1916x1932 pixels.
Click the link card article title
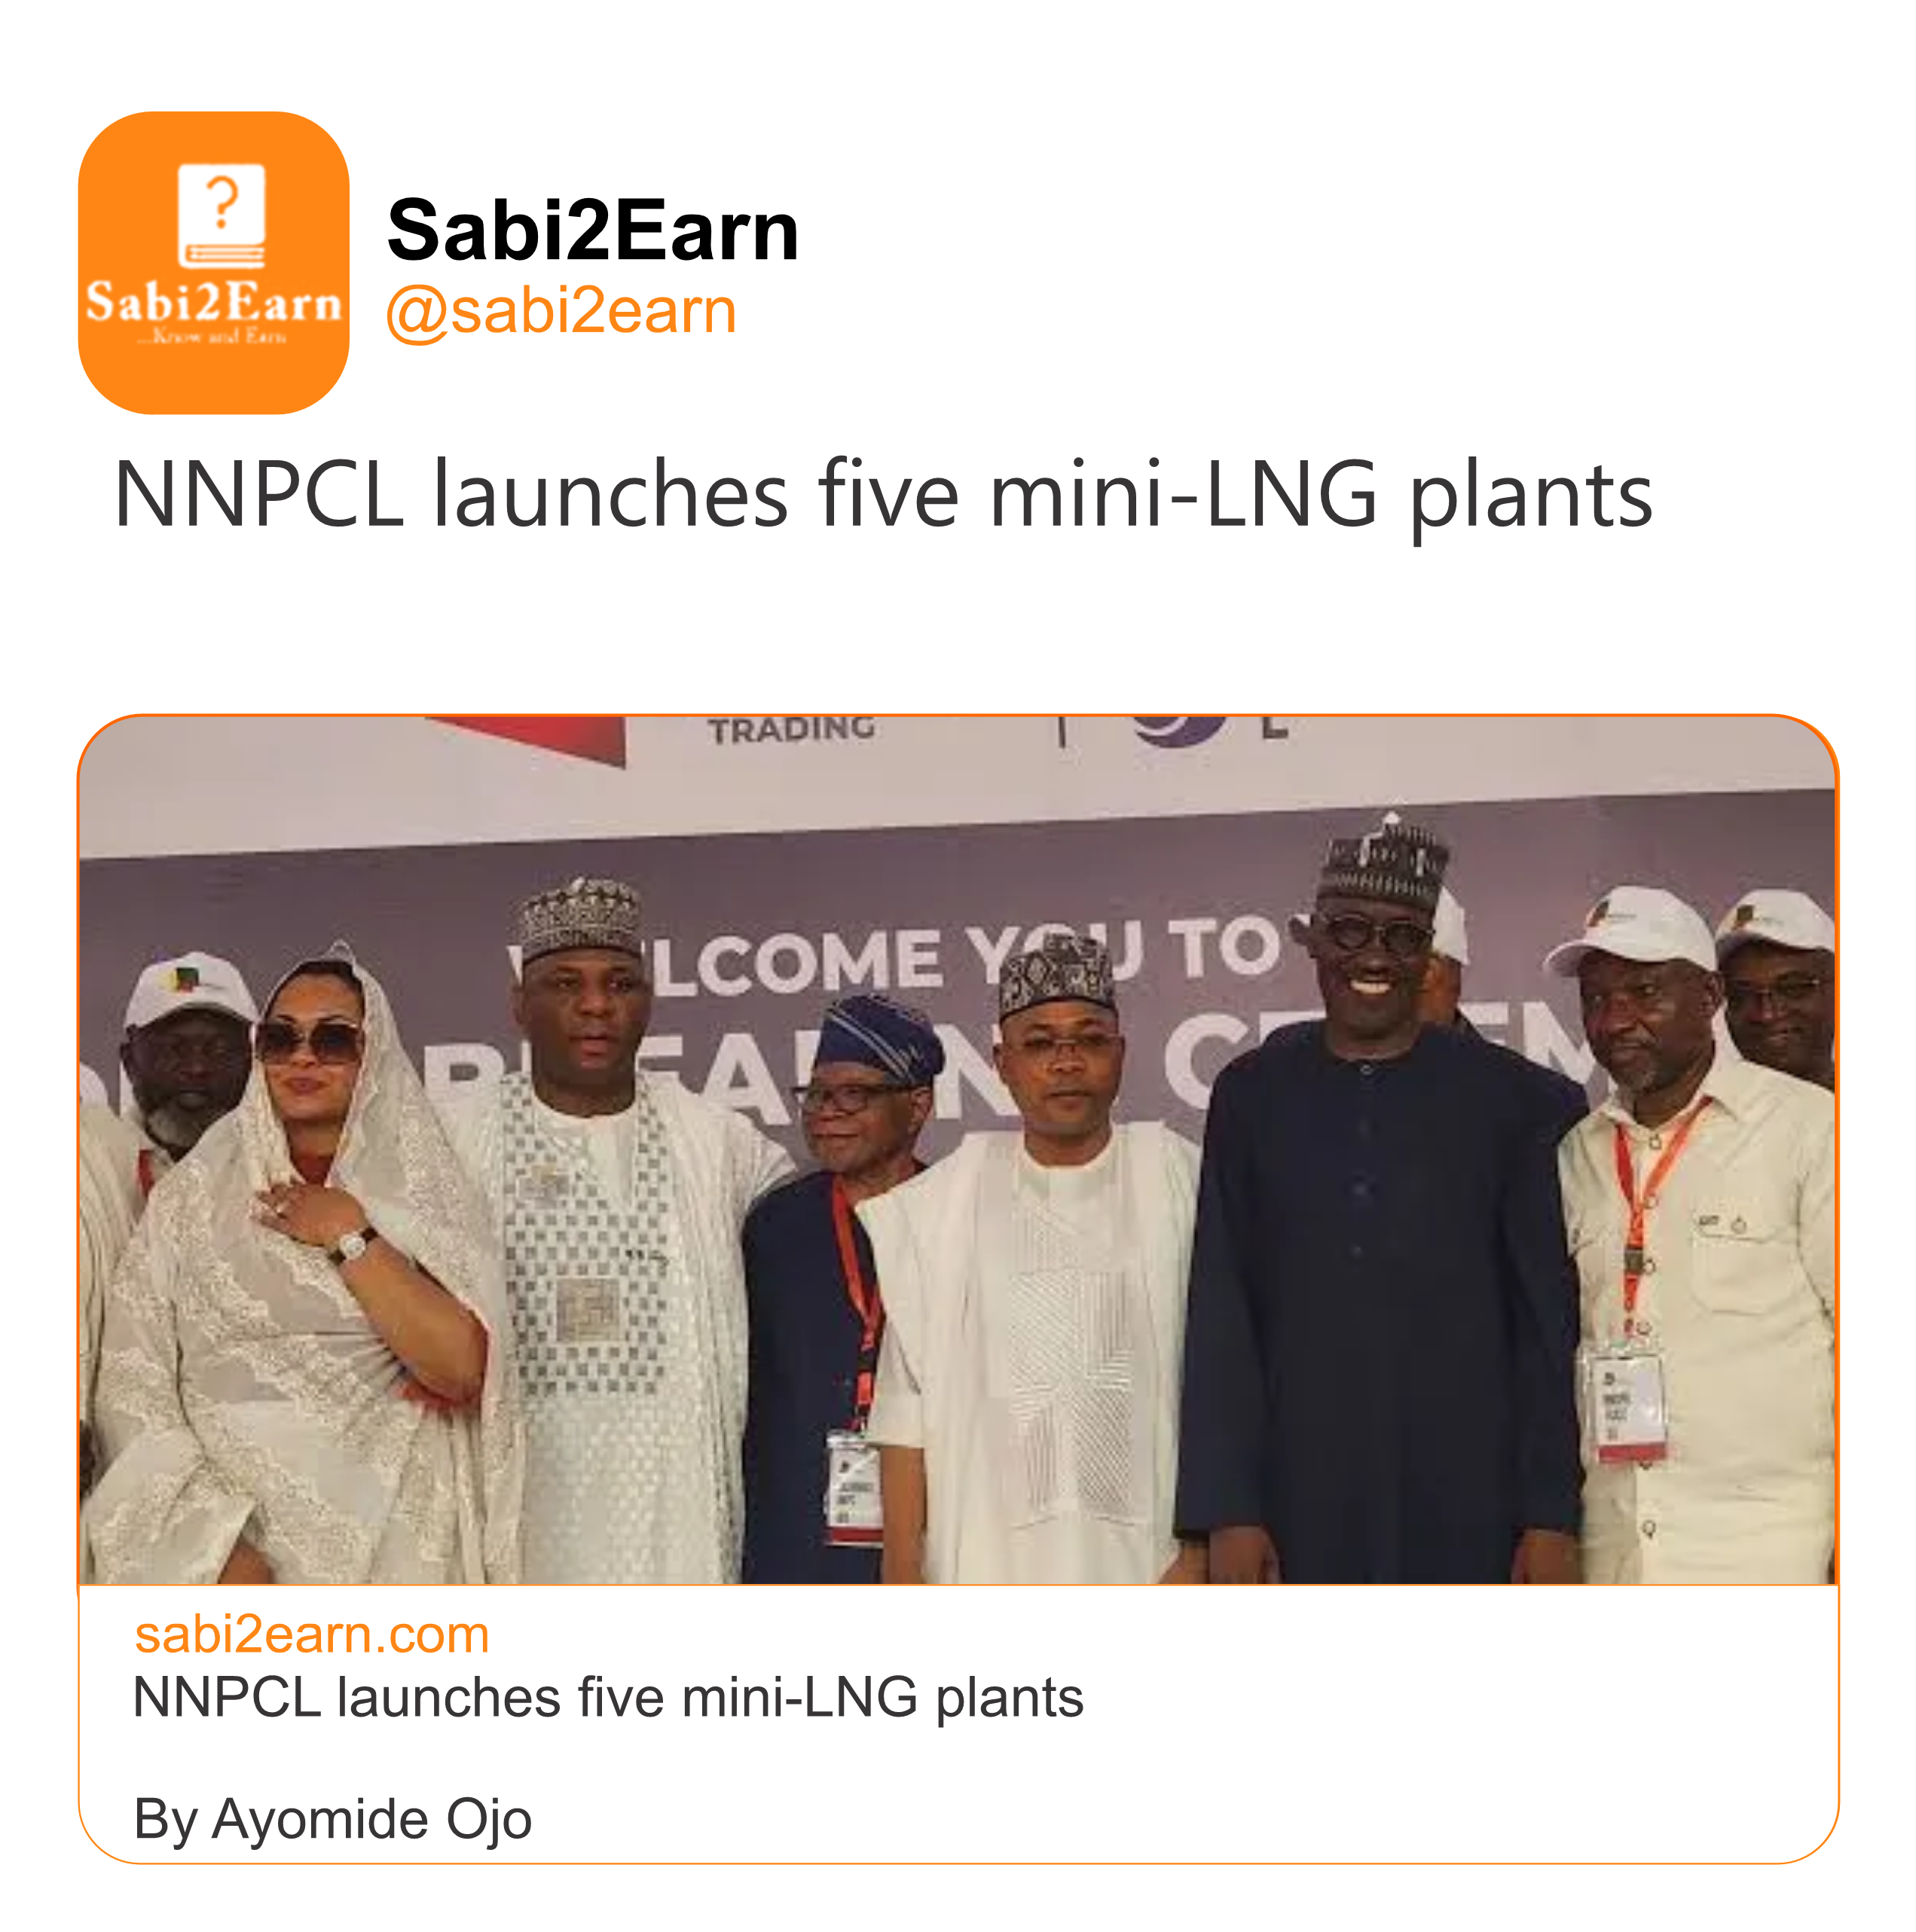tap(607, 1698)
